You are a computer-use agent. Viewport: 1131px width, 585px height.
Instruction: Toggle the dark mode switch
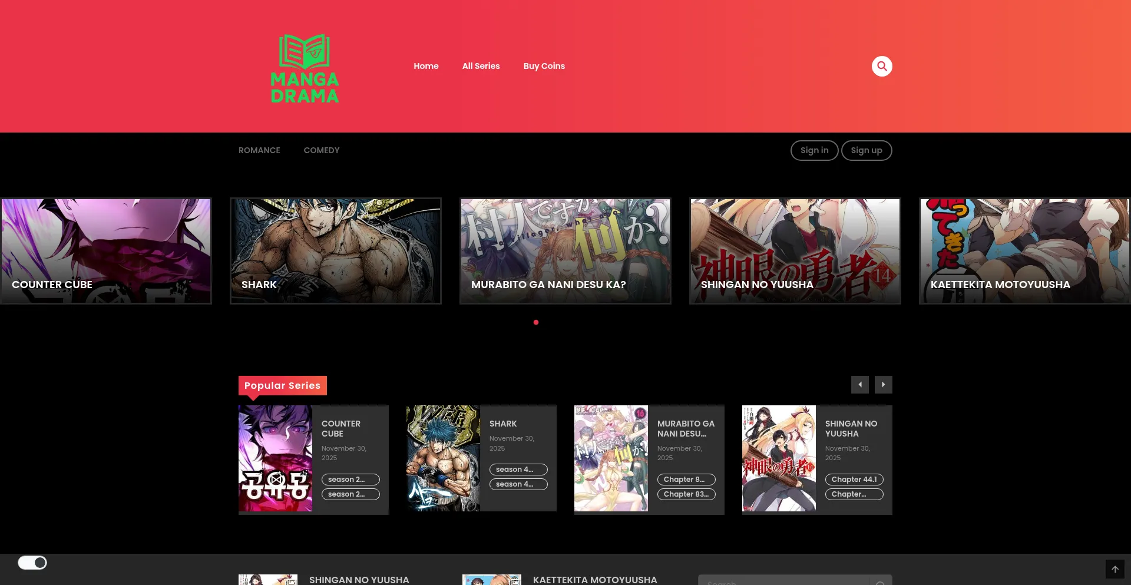32,563
